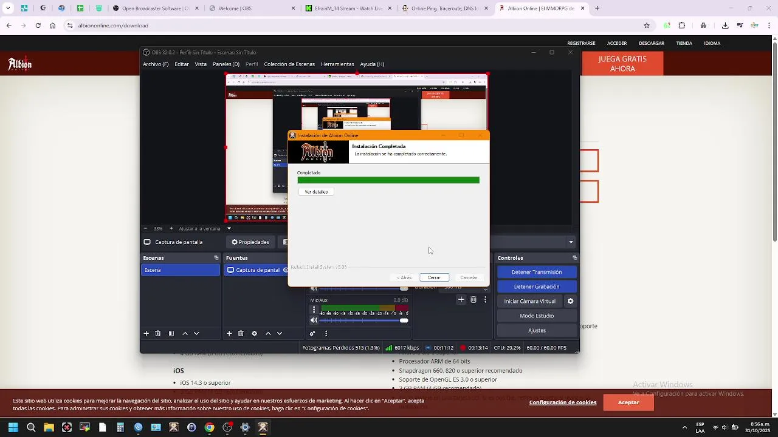The width and height of the screenshot is (778, 437).
Task: Open the Archivo (F) menu in OBS
Action: [156, 64]
